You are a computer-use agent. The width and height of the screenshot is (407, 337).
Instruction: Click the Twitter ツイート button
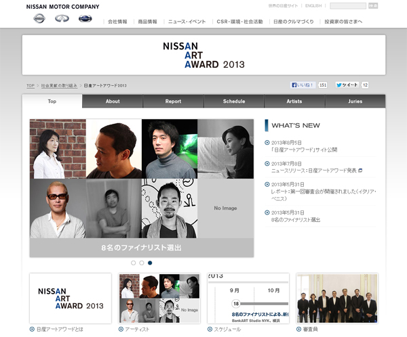click(x=347, y=85)
